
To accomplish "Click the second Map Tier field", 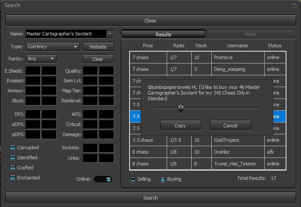I will point(107,91).
